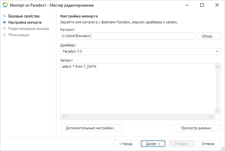Viewport: 225px width, 151px height.
Task: Click the Каталог path input field
Action: (127, 36)
